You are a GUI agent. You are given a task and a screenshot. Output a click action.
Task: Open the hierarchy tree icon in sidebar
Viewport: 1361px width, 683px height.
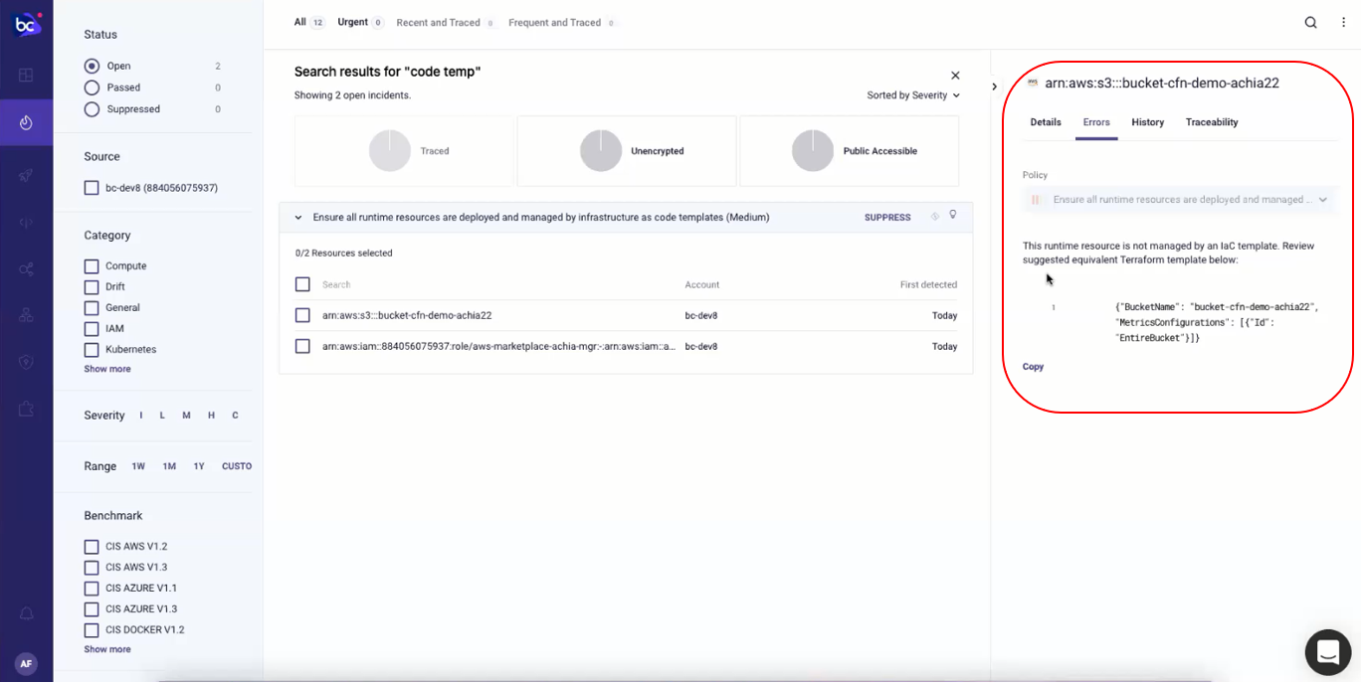(x=26, y=315)
